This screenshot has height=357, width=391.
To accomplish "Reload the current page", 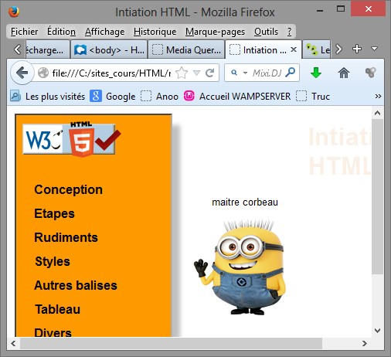I will pyautogui.click(x=210, y=73).
